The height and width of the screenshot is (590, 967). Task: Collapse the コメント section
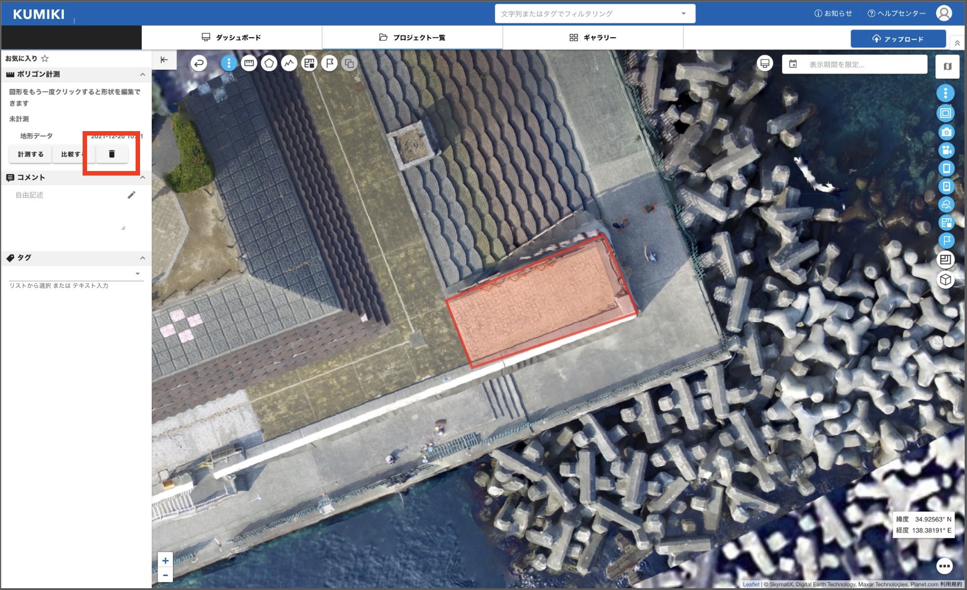(x=142, y=177)
